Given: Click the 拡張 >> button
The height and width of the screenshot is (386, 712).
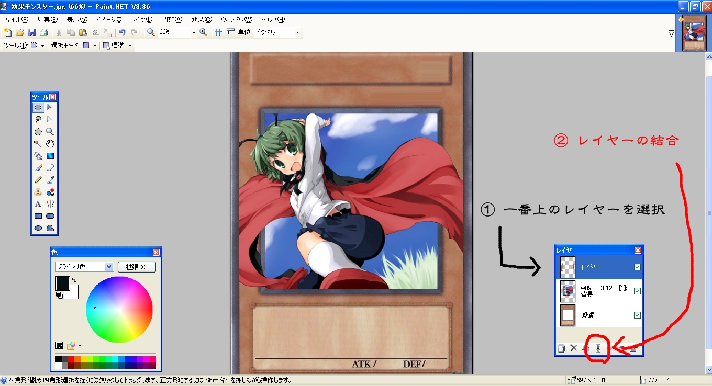Looking at the screenshot, I should (x=137, y=267).
